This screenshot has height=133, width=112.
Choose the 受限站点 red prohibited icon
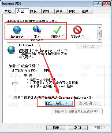point(77,30)
